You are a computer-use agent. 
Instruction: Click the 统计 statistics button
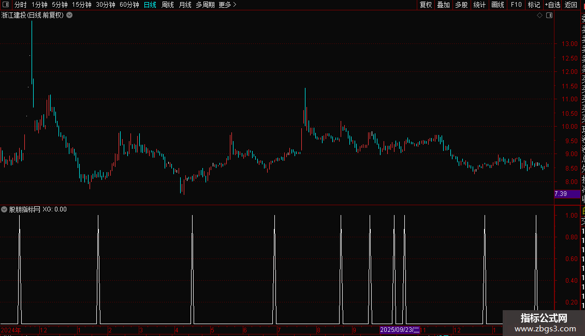[479, 5]
